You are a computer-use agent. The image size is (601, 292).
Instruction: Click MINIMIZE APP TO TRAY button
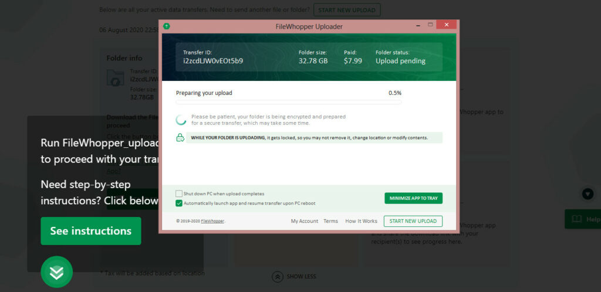point(414,198)
